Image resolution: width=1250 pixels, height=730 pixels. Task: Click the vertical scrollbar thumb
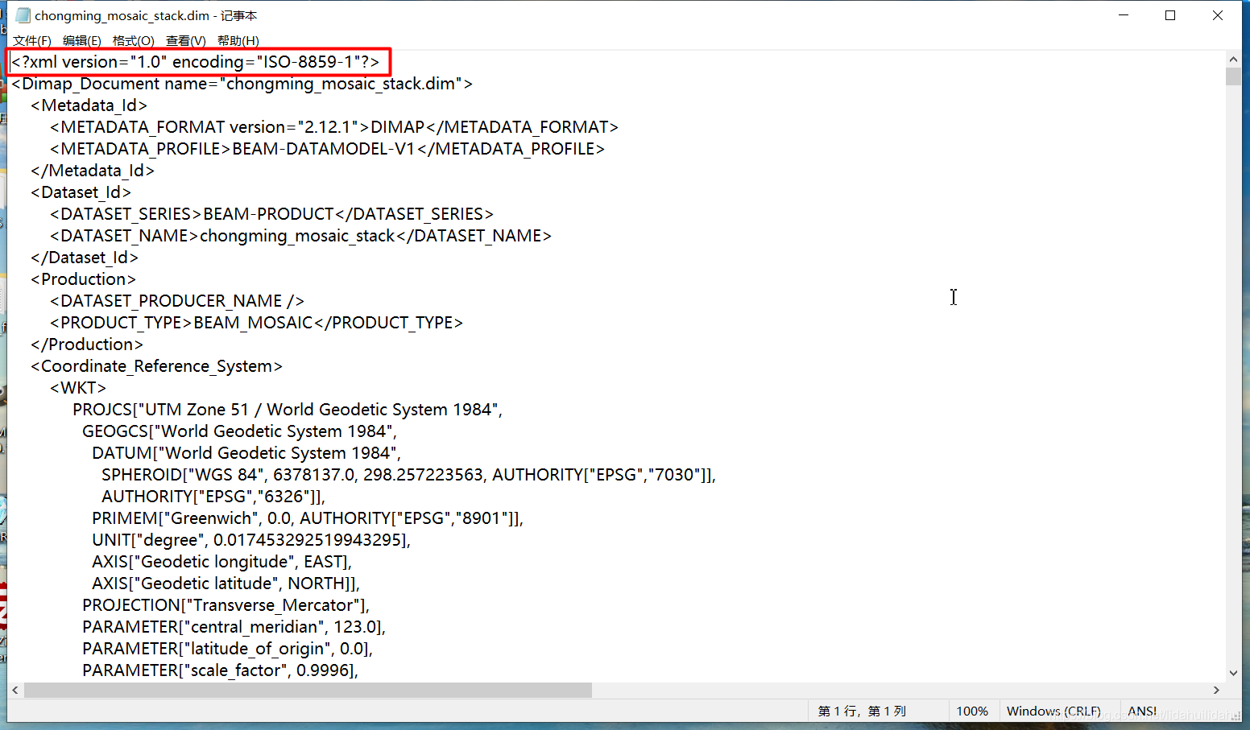pyautogui.click(x=1233, y=76)
